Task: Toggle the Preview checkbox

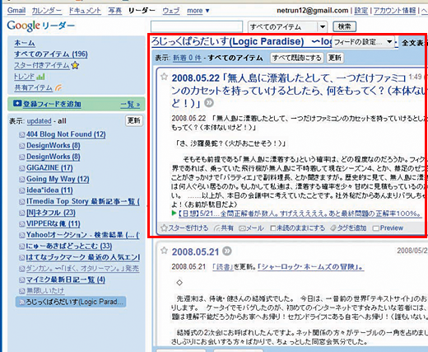Action: [376, 228]
